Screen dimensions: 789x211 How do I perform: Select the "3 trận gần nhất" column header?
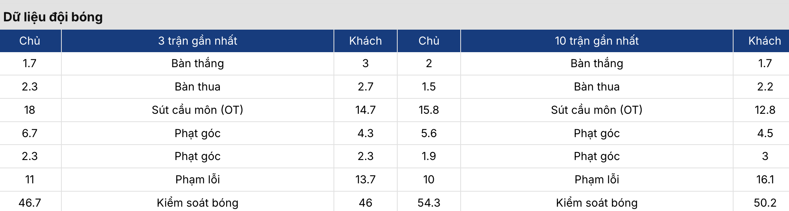198,41
